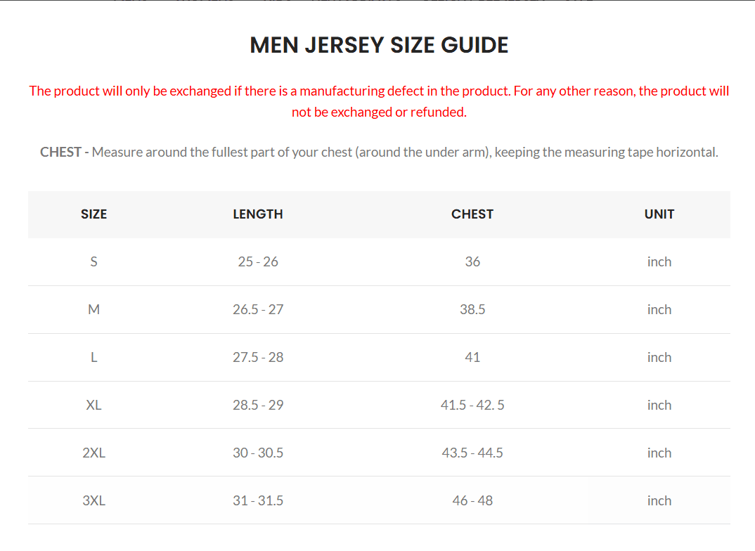Click the LENGTH column header

tap(258, 214)
